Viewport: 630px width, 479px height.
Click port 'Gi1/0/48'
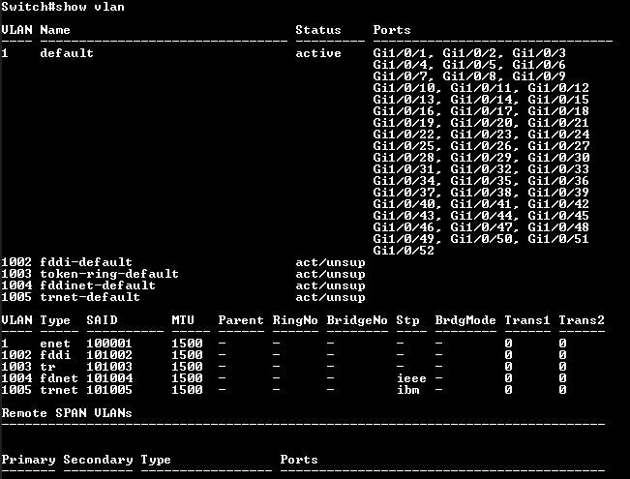click(x=558, y=227)
